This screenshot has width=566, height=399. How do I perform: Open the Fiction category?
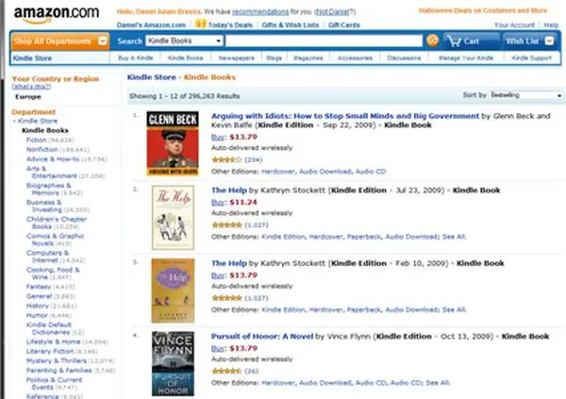(37, 140)
